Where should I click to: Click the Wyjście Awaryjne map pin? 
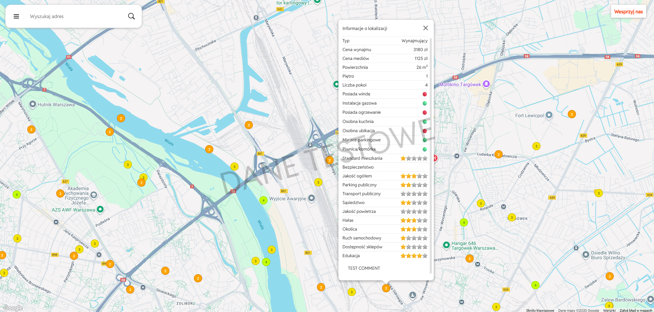[311, 198]
